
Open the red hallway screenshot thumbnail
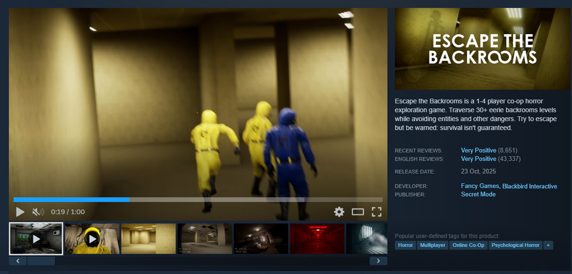[317, 239]
